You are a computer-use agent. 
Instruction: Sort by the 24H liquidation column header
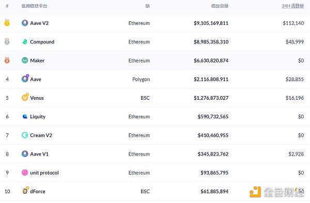click(292, 6)
